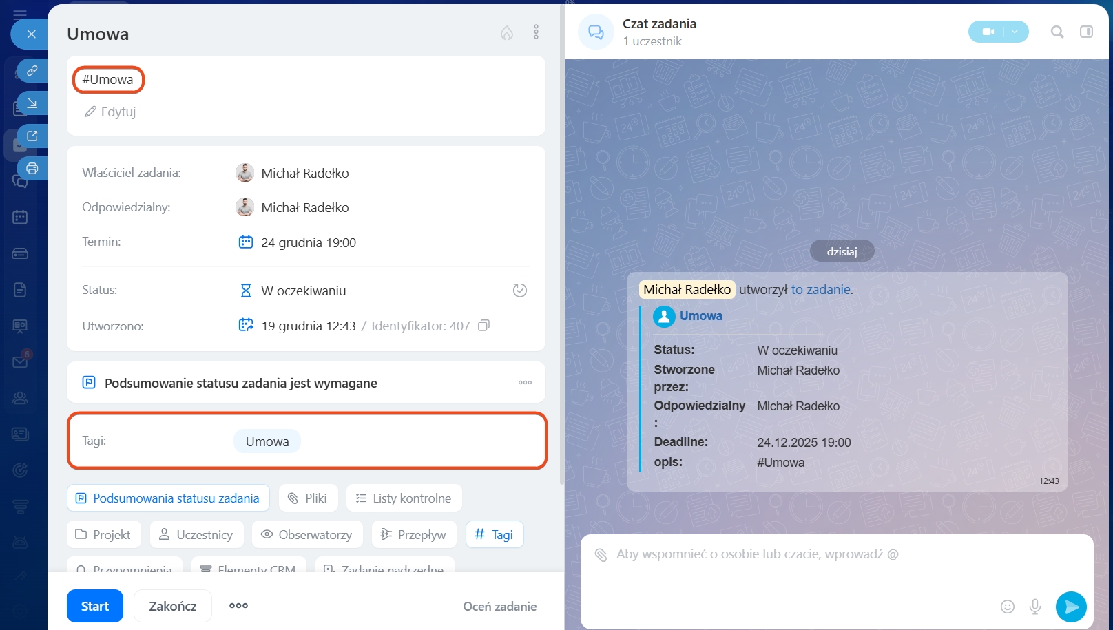Screen dimensions: 1113x630
Task: Attach a file with the paperclip icon
Action: click(601, 554)
